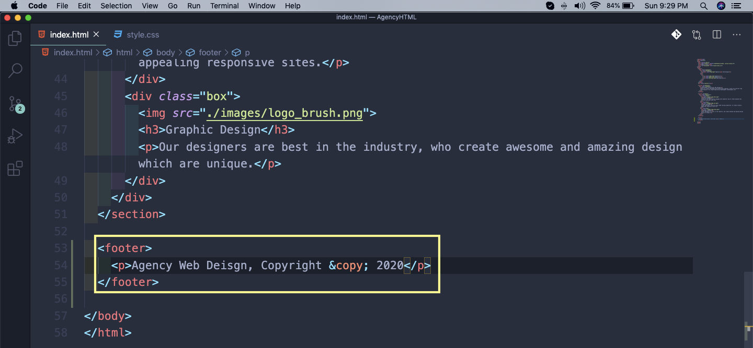
Task: Open the volume control in menu bar
Action: click(x=579, y=6)
